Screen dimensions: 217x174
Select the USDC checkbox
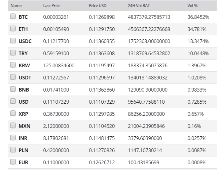click(x=13, y=41)
